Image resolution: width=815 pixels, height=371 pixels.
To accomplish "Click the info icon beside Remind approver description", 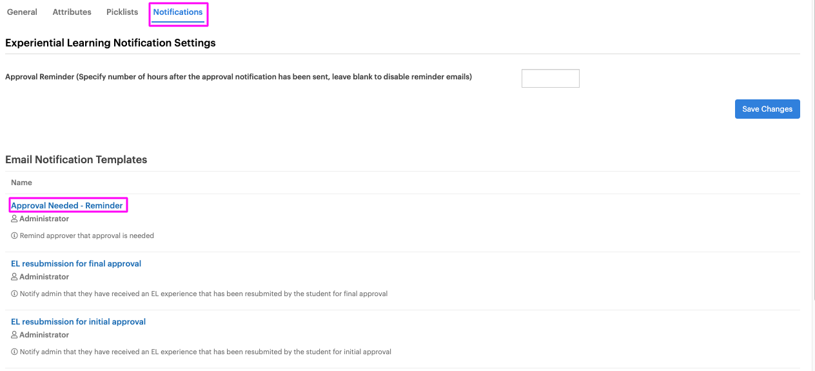I will pyautogui.click(x=14, y=236).
